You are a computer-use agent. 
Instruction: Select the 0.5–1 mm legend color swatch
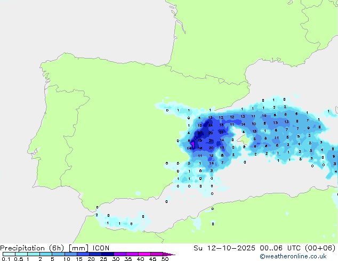pos(21,254)
